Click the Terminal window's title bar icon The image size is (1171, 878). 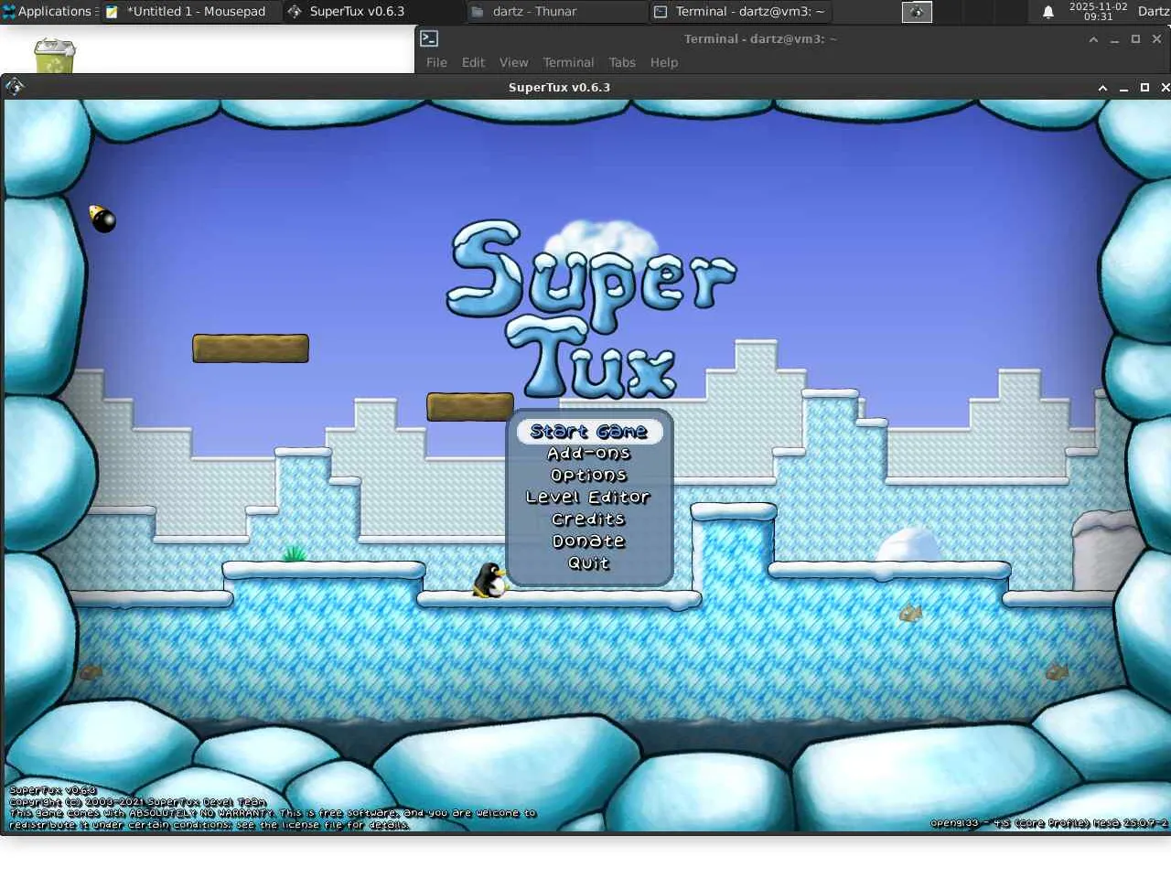(x=429, y=38)
